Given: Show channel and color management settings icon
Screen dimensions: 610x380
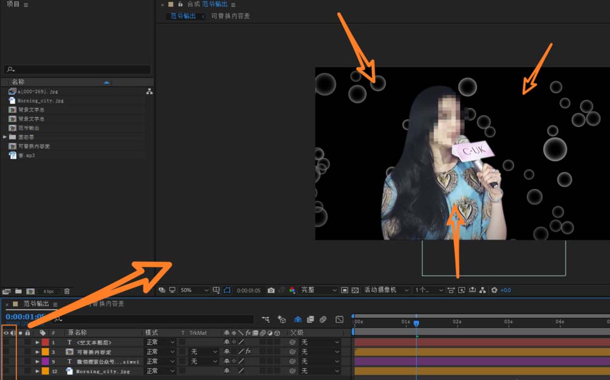Looking at the screenshot, I should pos(292,290).
